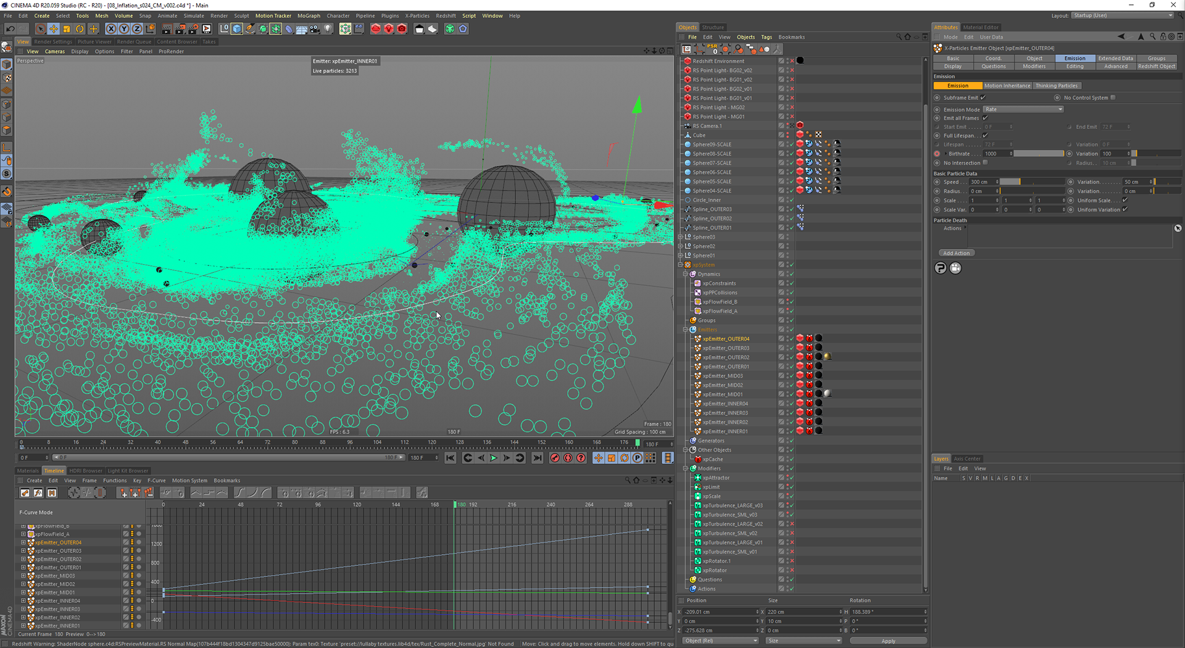This screenshot has height=648, width=1185.
Task: Open the Emission Mode dropdown
Action: tap(1023, 109)
